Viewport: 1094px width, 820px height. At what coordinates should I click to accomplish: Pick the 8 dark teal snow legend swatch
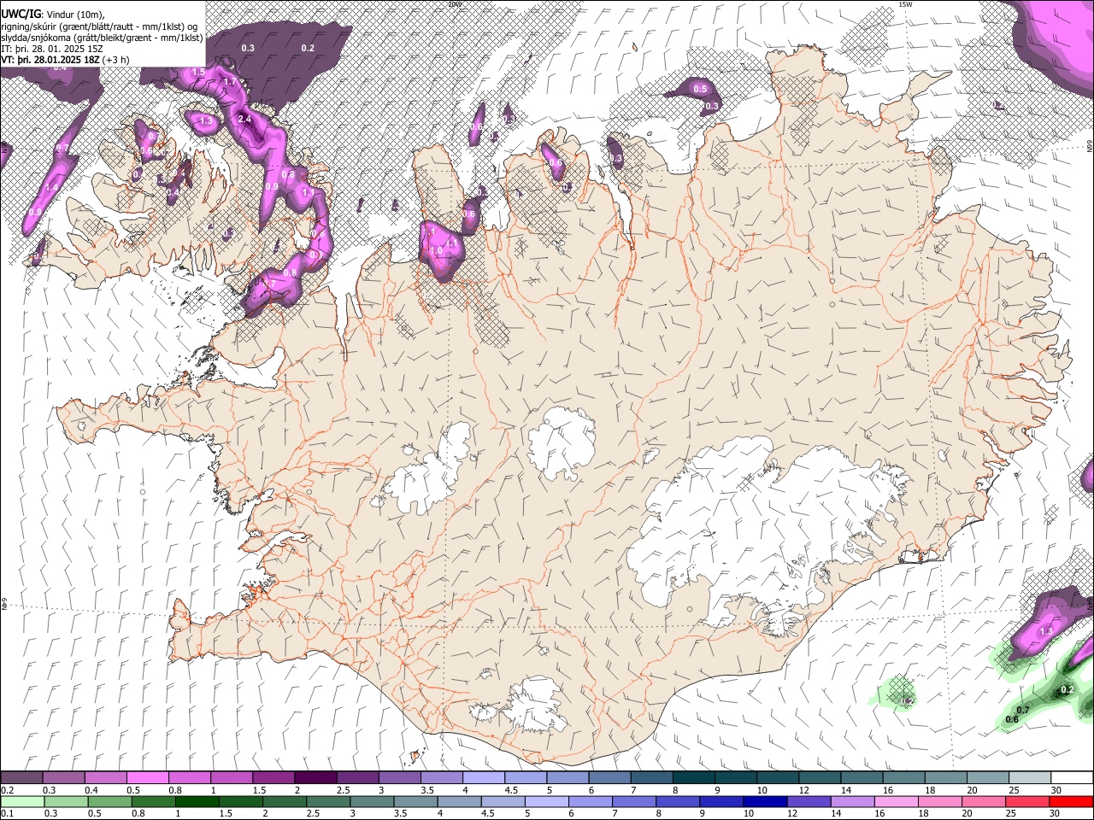coord(693,778)
